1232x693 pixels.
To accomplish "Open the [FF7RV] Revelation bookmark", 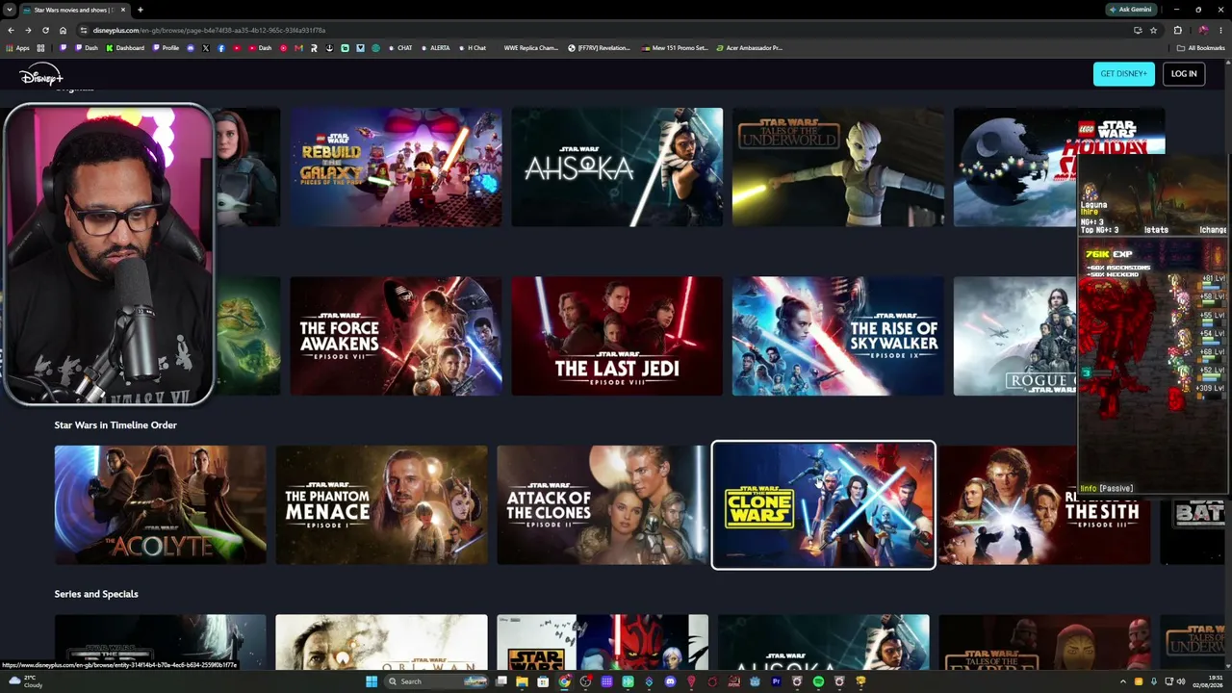I will click(x=600, y=48).
